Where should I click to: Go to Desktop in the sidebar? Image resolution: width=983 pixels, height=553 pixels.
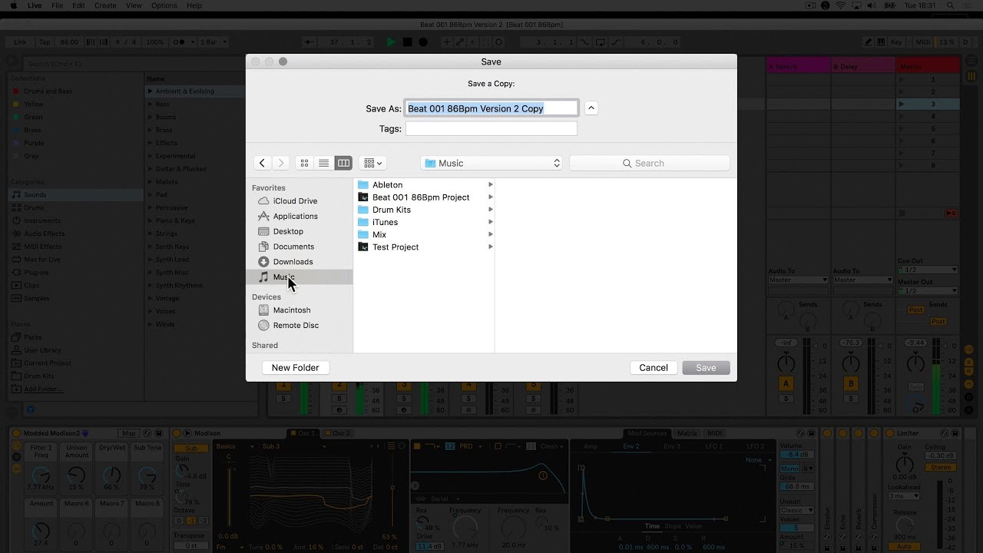(299, 231)
